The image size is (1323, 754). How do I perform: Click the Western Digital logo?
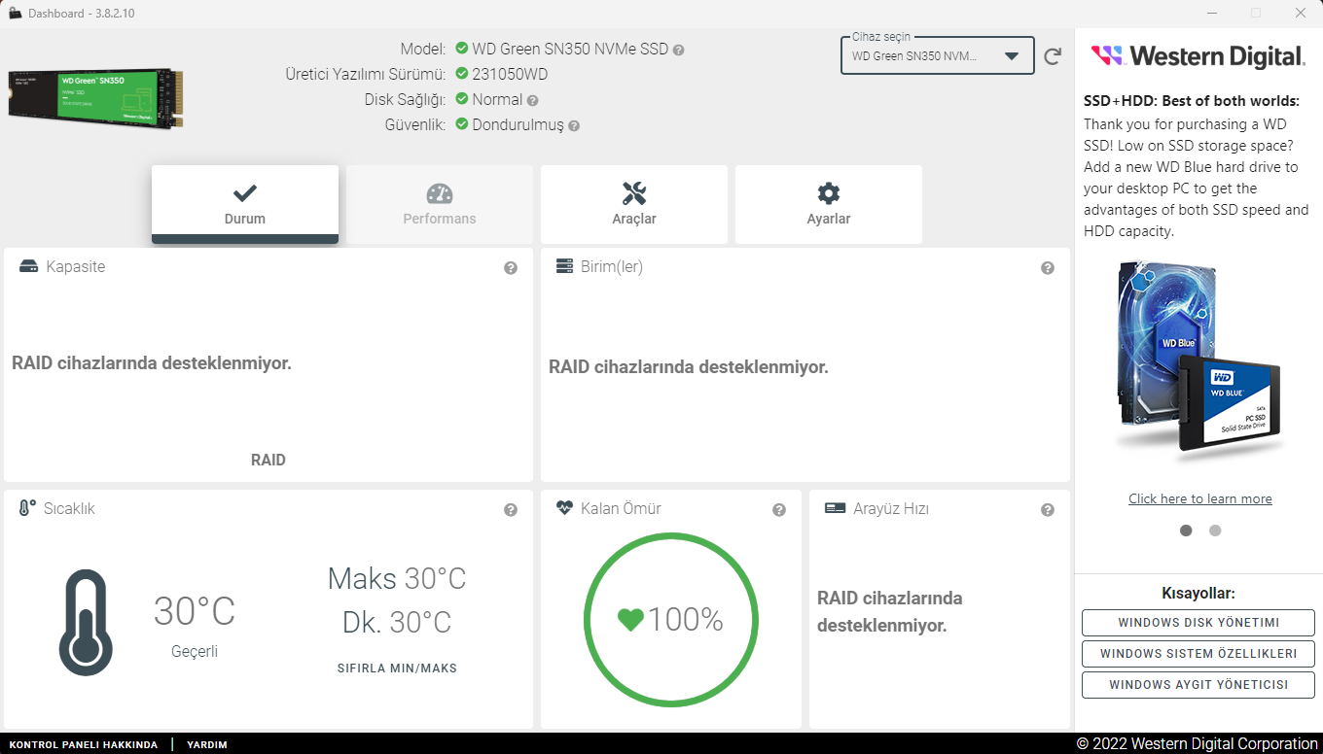point(1198,56)
